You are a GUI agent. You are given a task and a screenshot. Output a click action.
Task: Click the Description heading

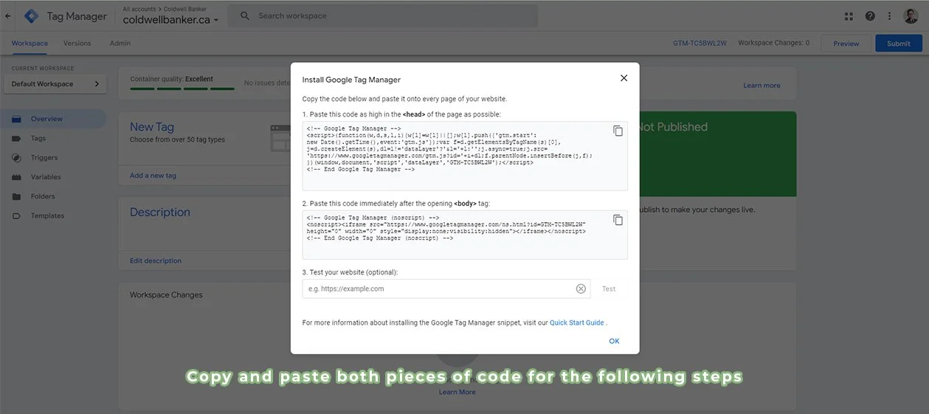tap(160, 213)
